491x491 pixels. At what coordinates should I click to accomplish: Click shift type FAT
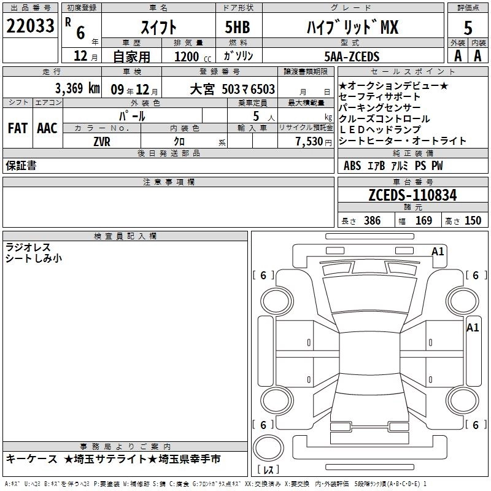18,128
